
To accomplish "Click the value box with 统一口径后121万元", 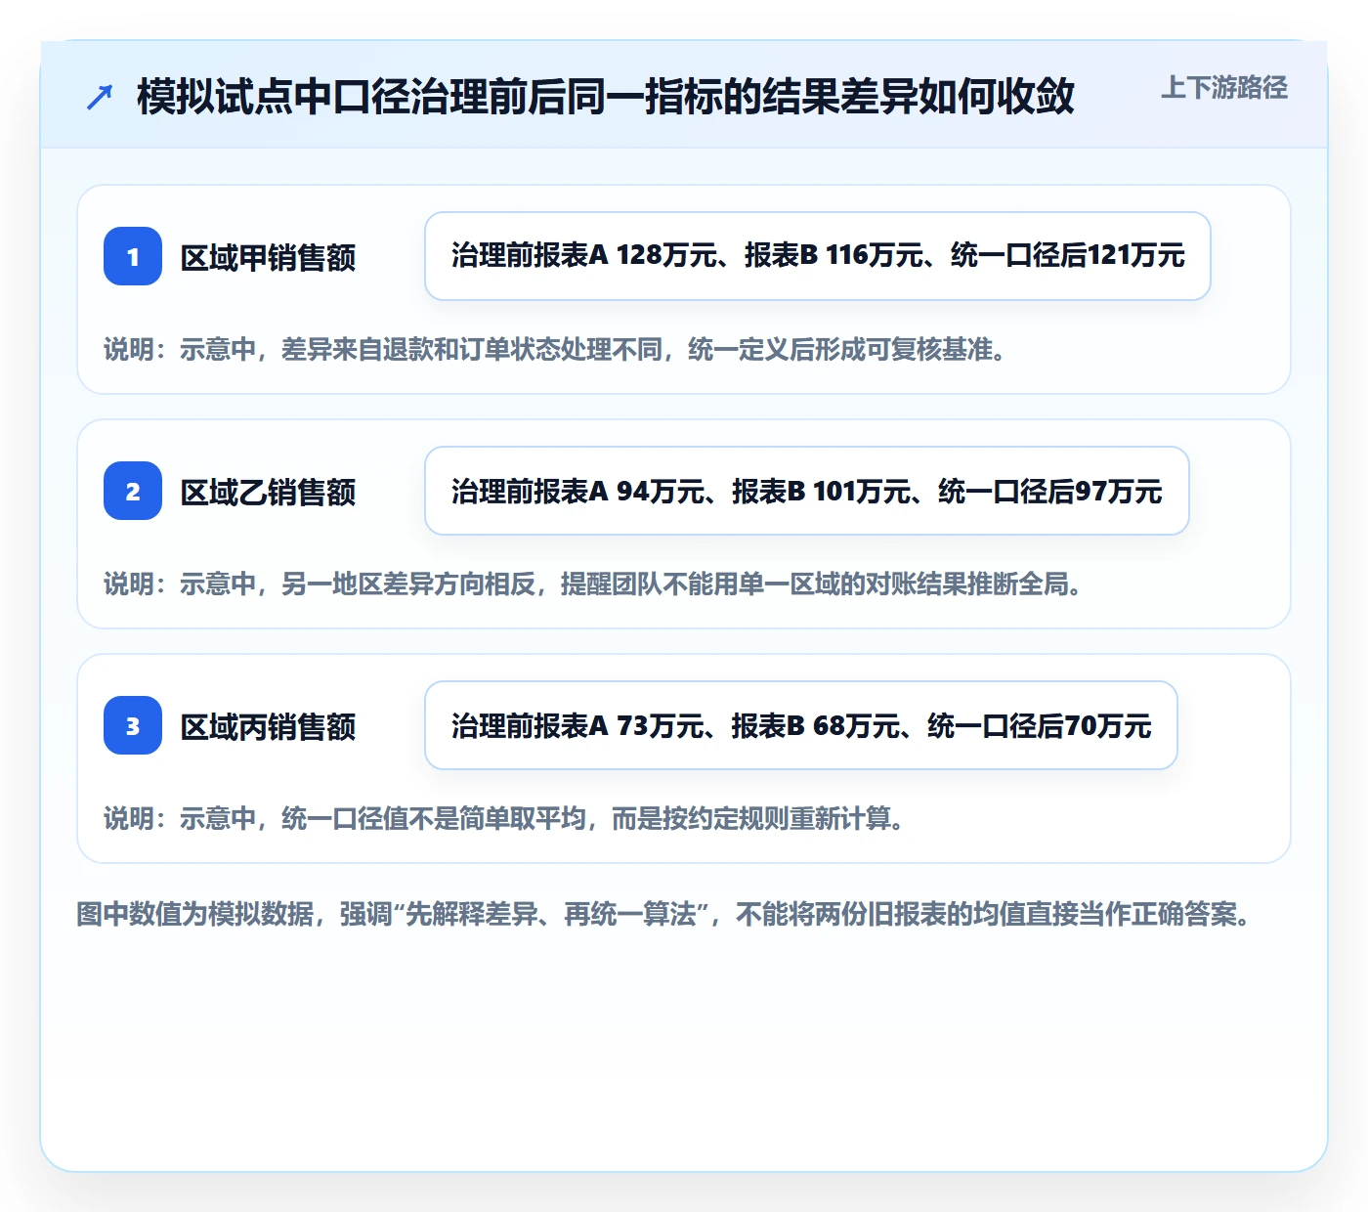I will click(818, 256).
